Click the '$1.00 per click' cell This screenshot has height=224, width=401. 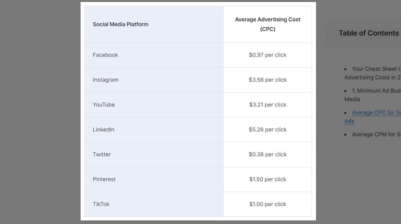267,204
